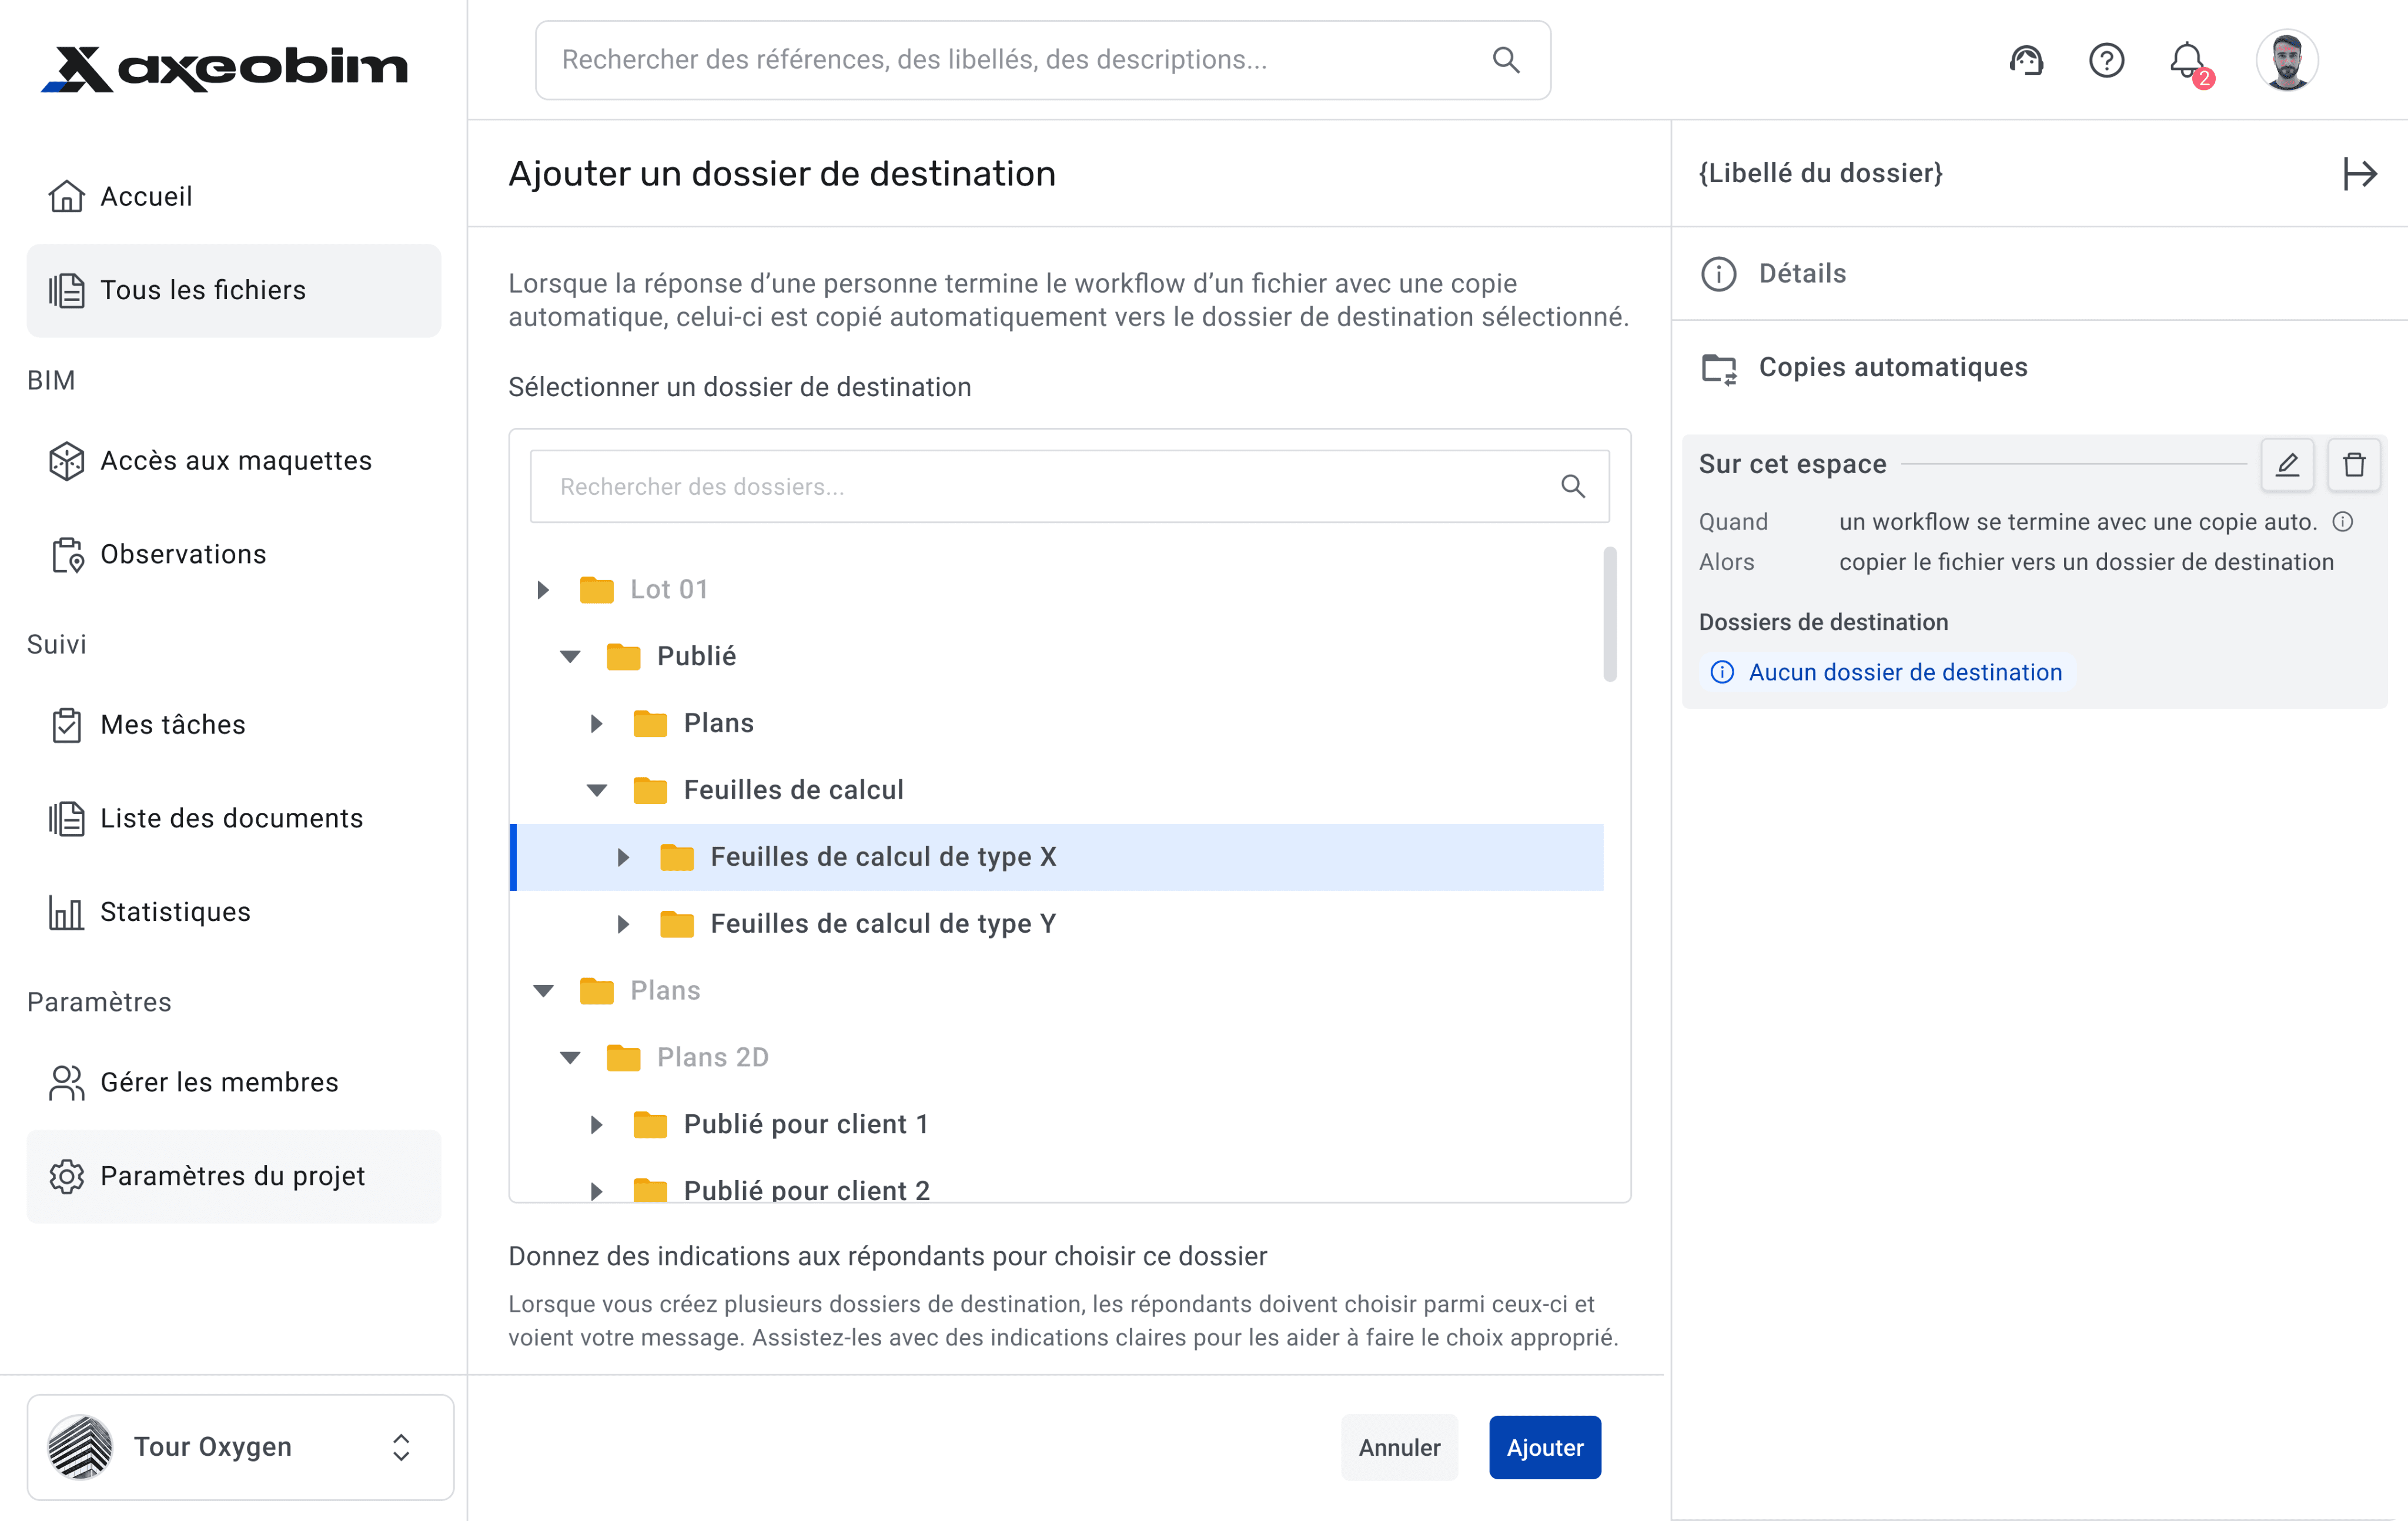
Task: Collapse the Plans 2D folder
Action: tap(570, 1058)
